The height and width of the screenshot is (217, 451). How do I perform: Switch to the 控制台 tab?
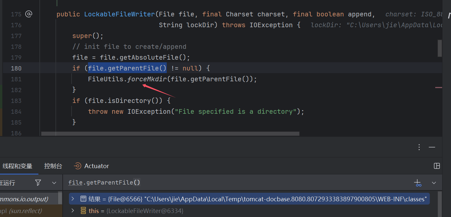53,166
